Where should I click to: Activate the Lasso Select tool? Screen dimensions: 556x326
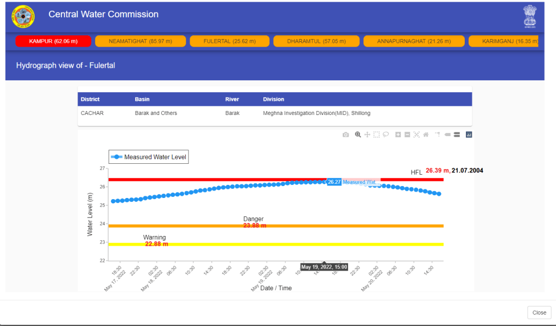click(386, 135)
